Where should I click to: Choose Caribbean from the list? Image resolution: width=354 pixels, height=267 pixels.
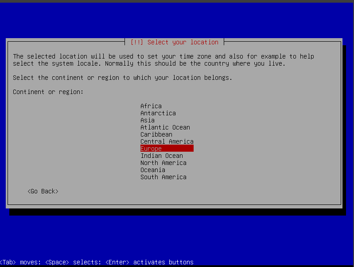pos(156,134)
